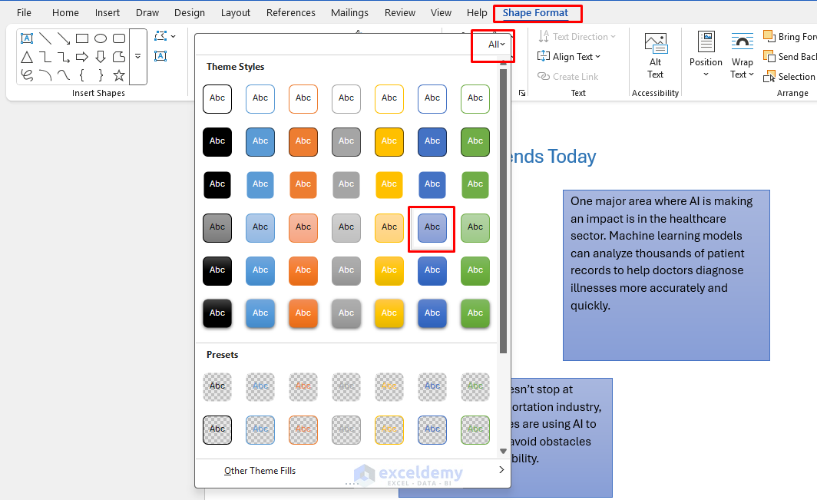Open the All styles filter dropdown
817x500 pixels.
496,45
